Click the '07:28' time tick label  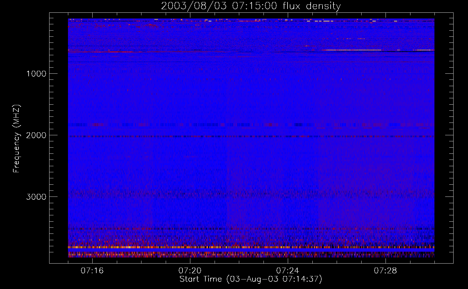pos(386,271)
